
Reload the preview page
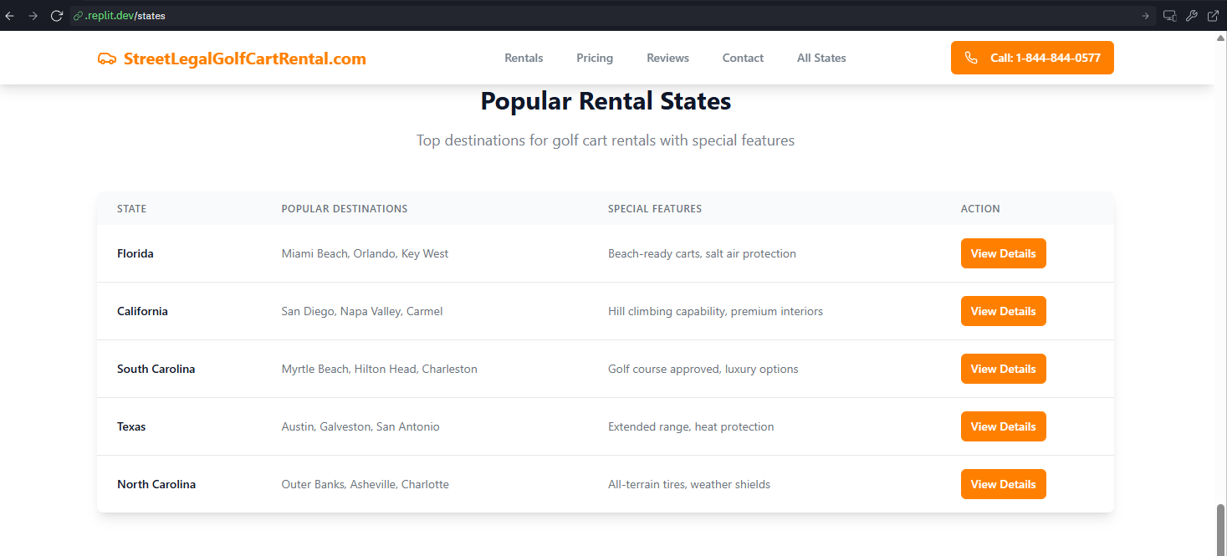(x=57, y=16)
